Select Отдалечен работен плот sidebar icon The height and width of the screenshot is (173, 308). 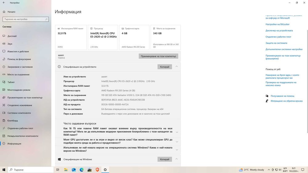tap(4, 128)
